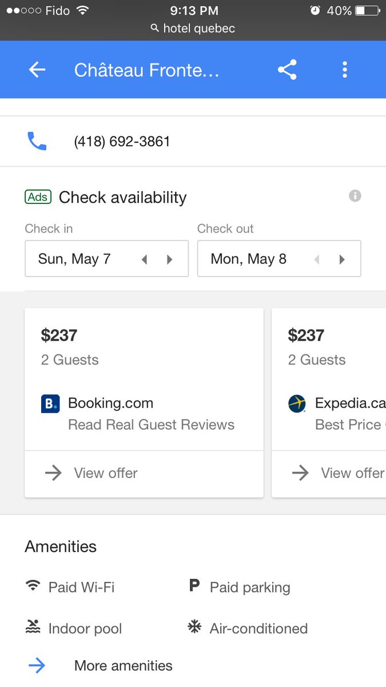Open the check-out date field

[252, 259]
